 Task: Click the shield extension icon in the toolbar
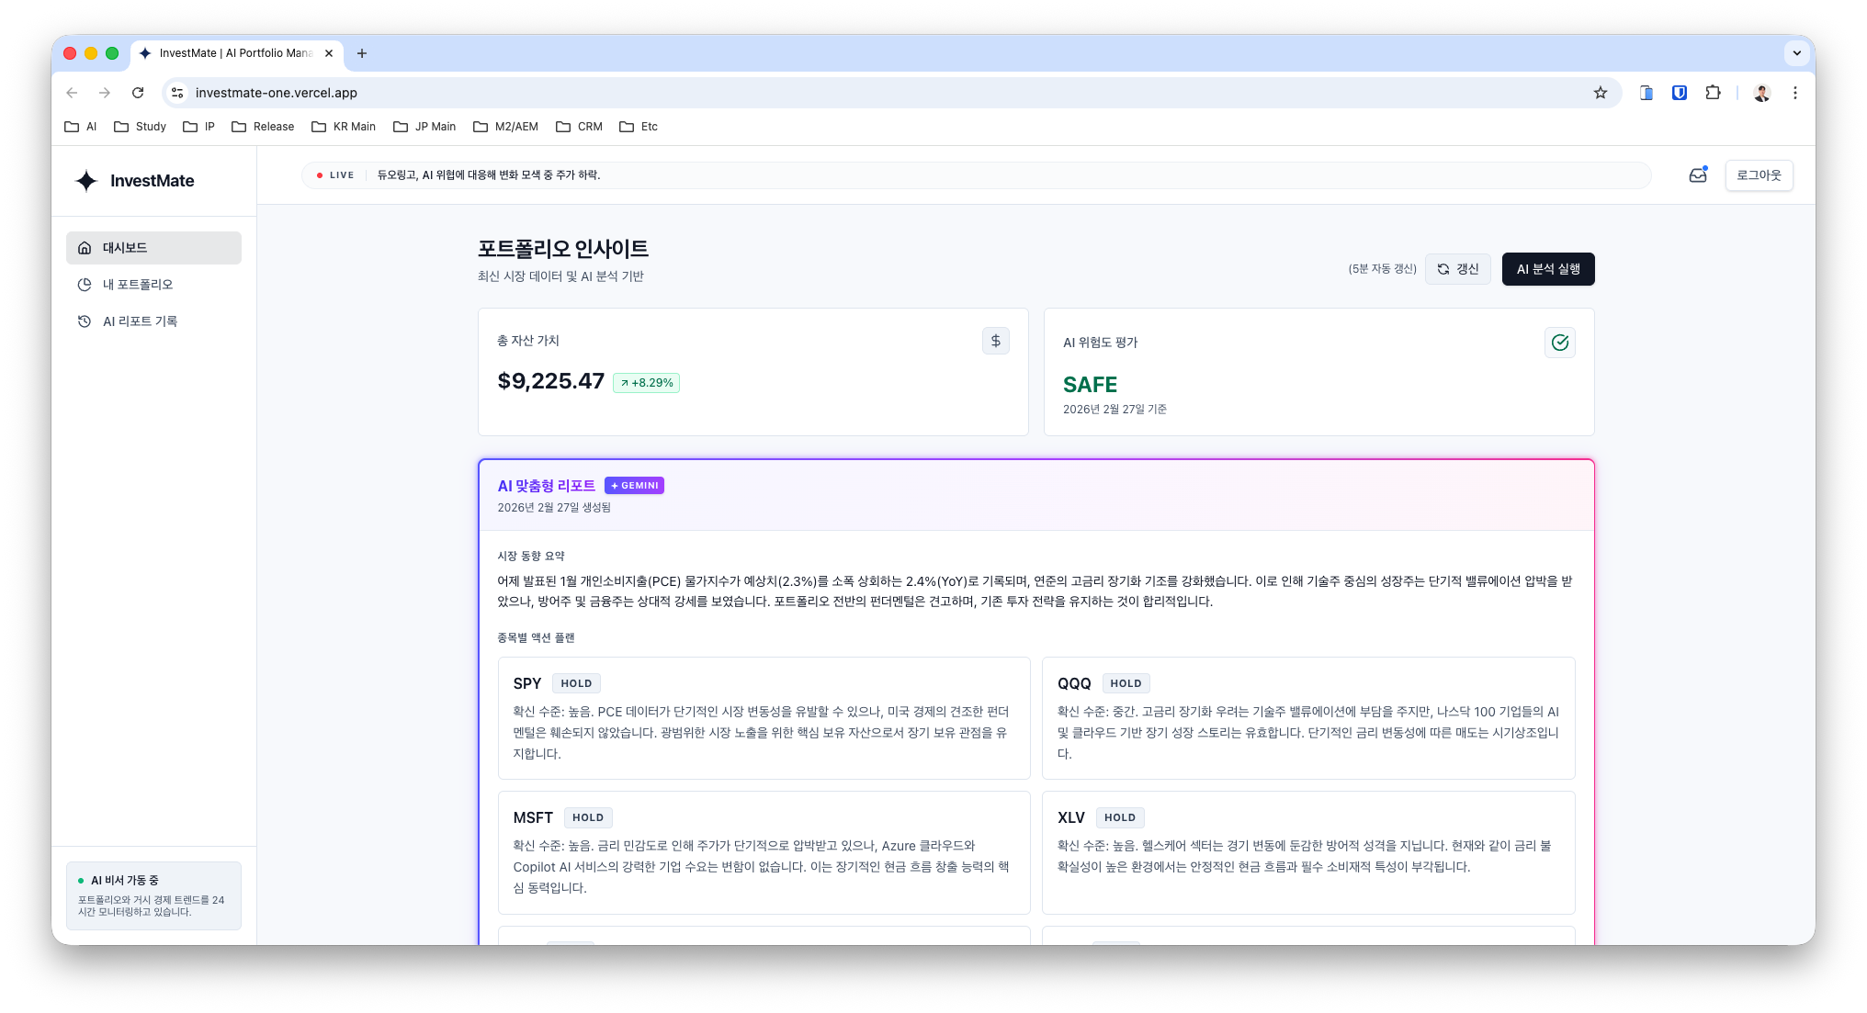pos(1679,93)
